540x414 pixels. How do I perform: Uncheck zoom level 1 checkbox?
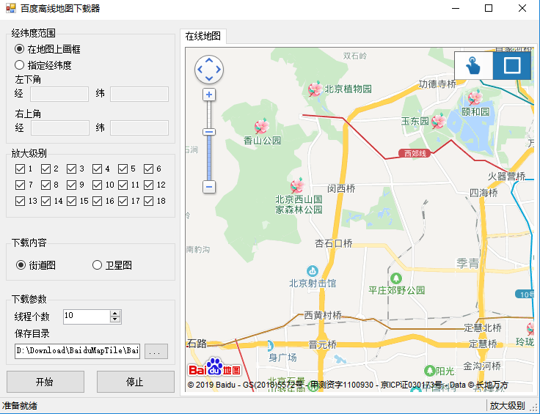[21, 169]
